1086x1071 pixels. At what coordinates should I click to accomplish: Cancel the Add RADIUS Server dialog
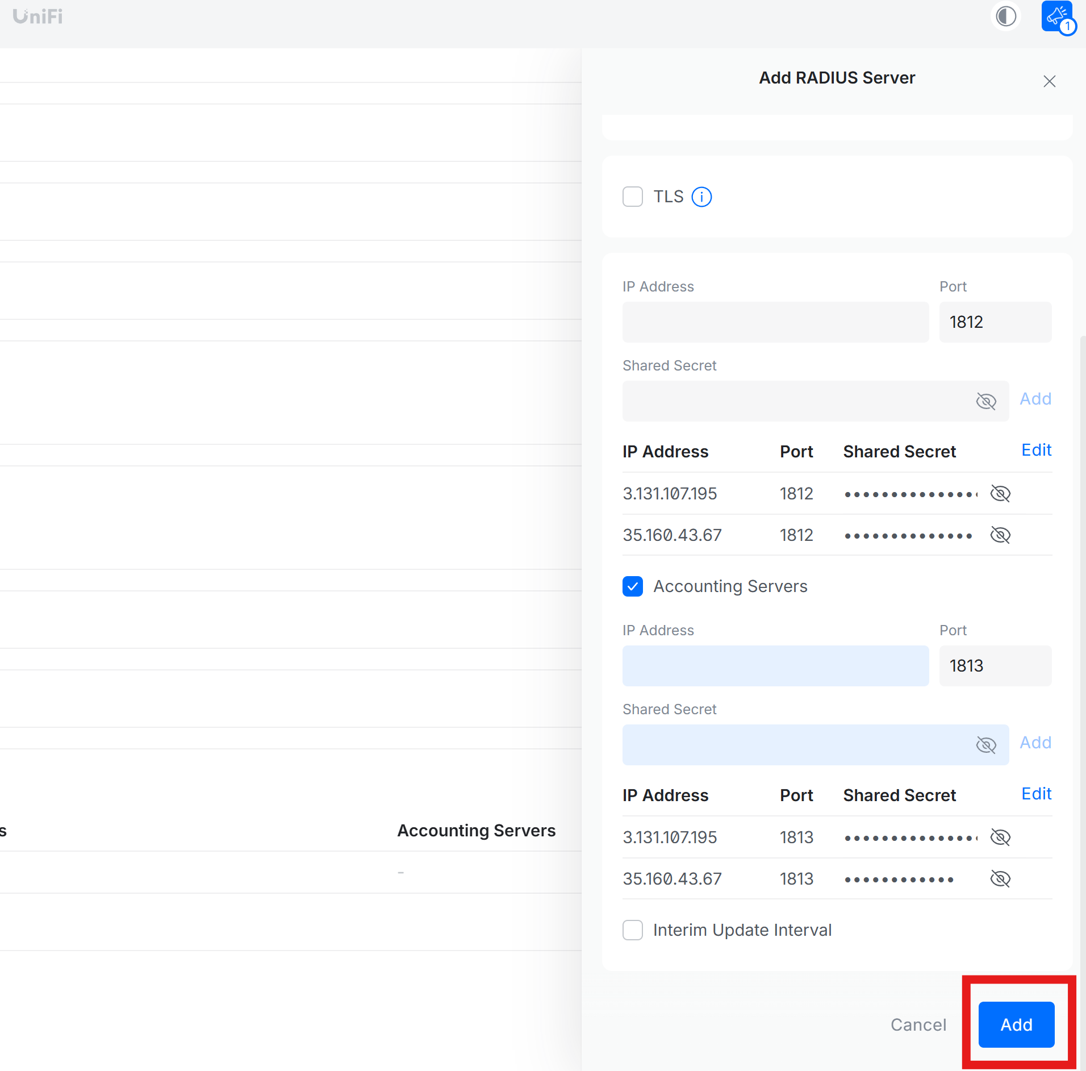[x=918, y=1024]
